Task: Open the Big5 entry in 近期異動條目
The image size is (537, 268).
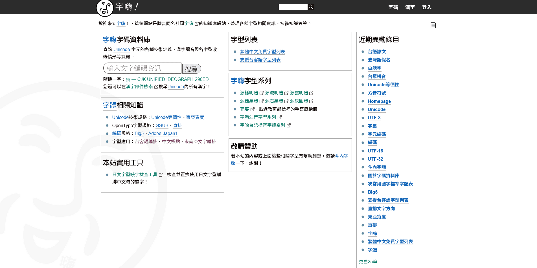Action: pyautogui.click(x=372, y=192)
